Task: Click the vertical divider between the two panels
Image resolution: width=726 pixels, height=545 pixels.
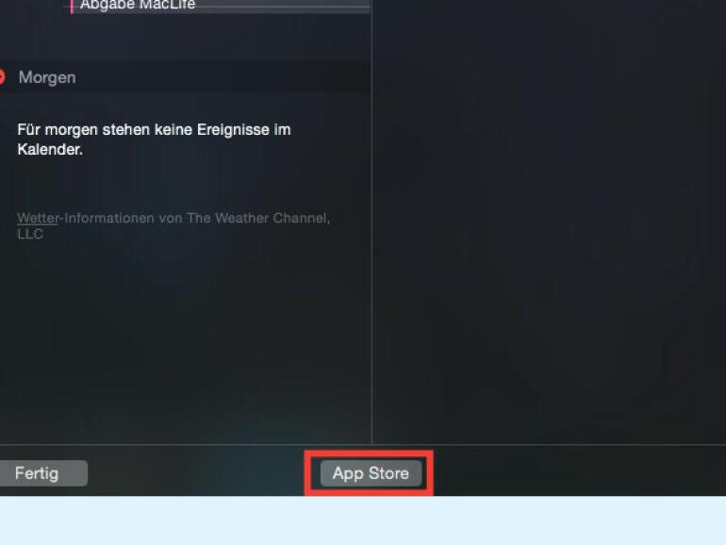Action: (371, 223)
